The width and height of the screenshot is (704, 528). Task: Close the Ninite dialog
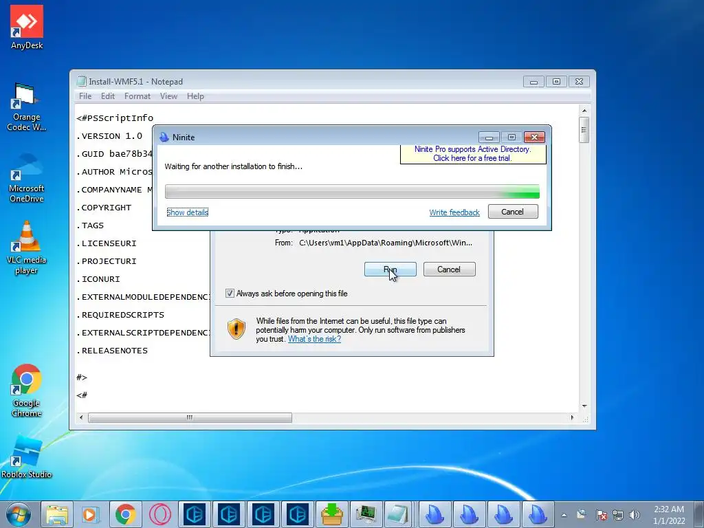tap(534, 137)
